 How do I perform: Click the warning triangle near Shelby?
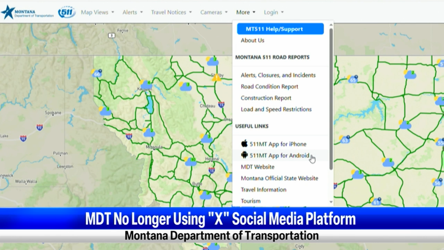click(x=217, y=77)
